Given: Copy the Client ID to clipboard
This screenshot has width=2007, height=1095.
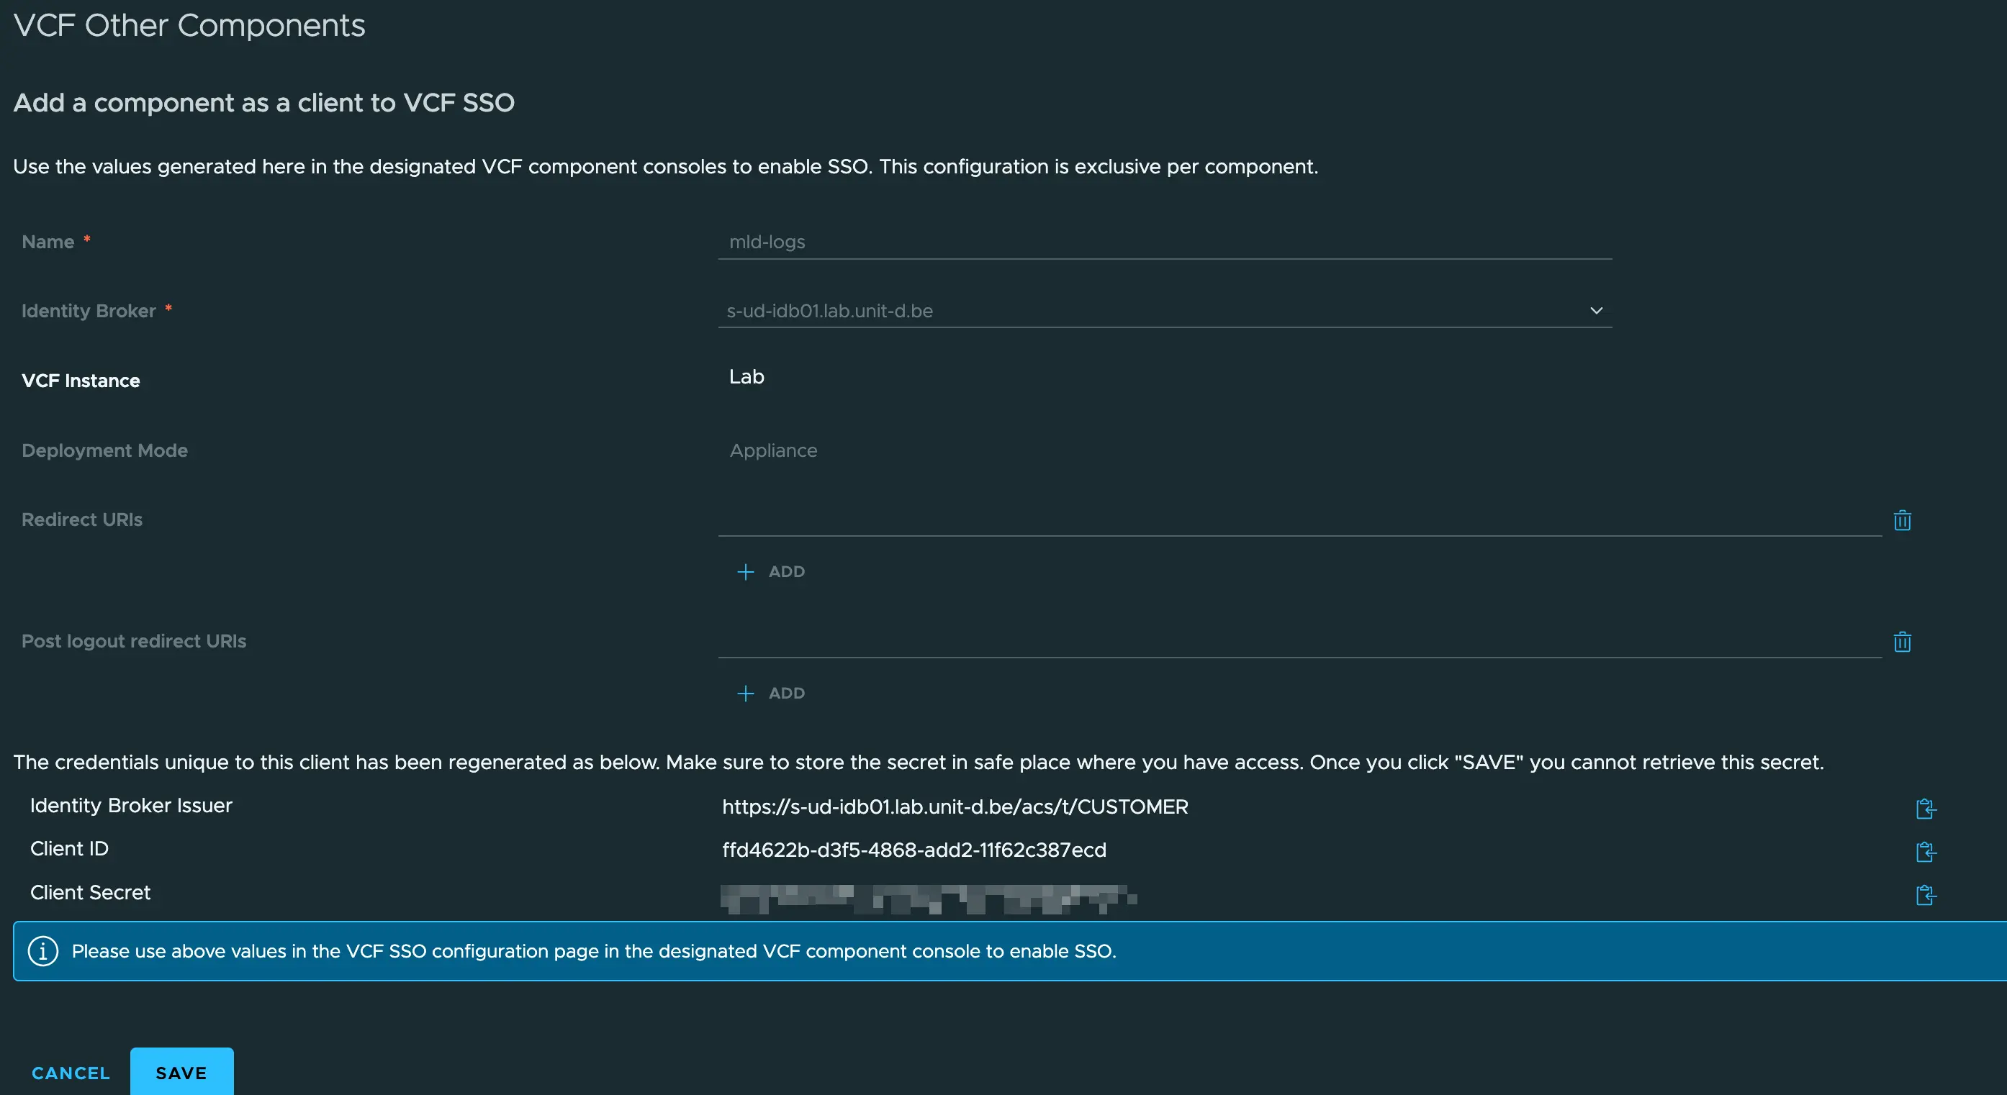Looking at the screenshot, I should click(1926, 851).
